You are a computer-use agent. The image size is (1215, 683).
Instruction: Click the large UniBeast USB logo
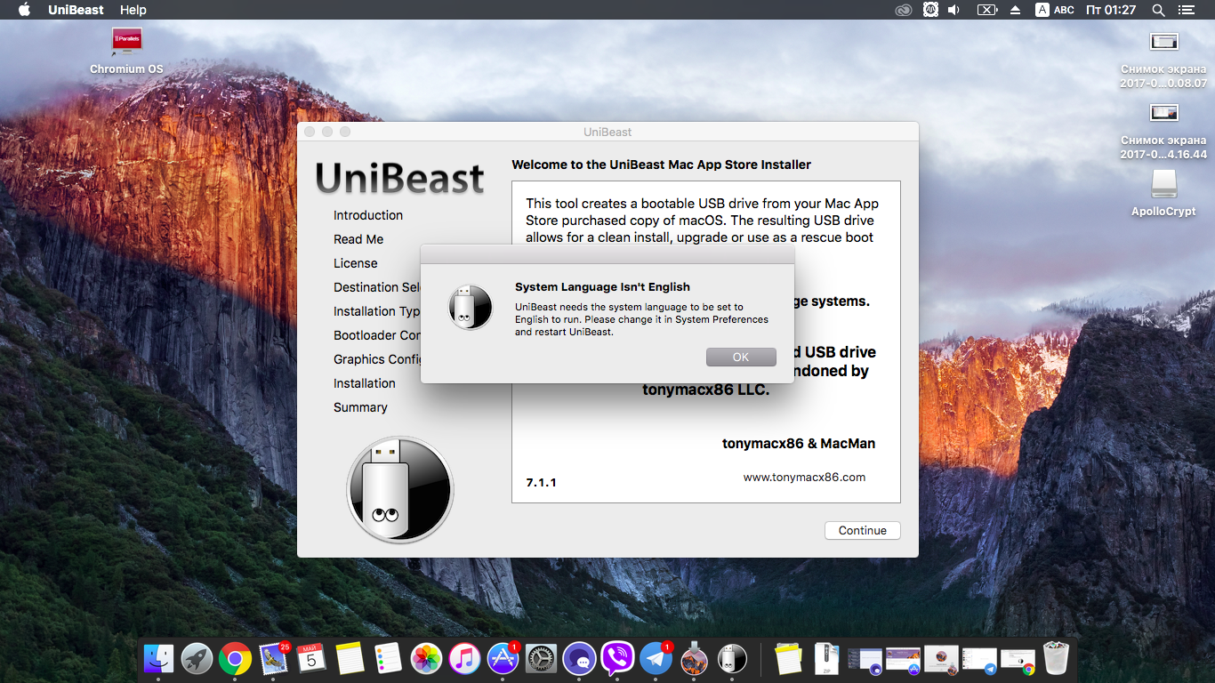pos(400,490)
